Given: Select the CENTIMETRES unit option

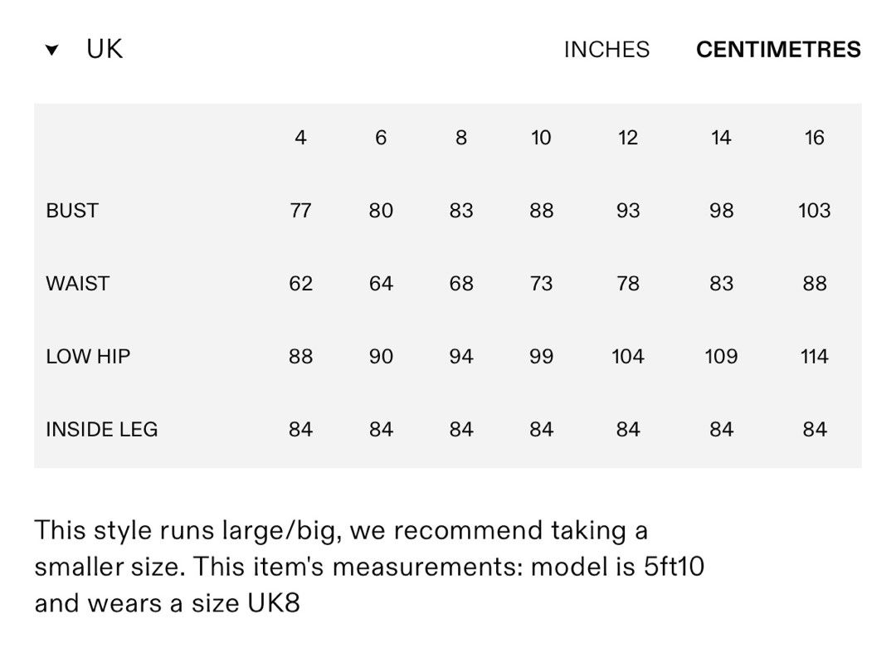Looking at the screenshot, I should [x=778, y=50].
